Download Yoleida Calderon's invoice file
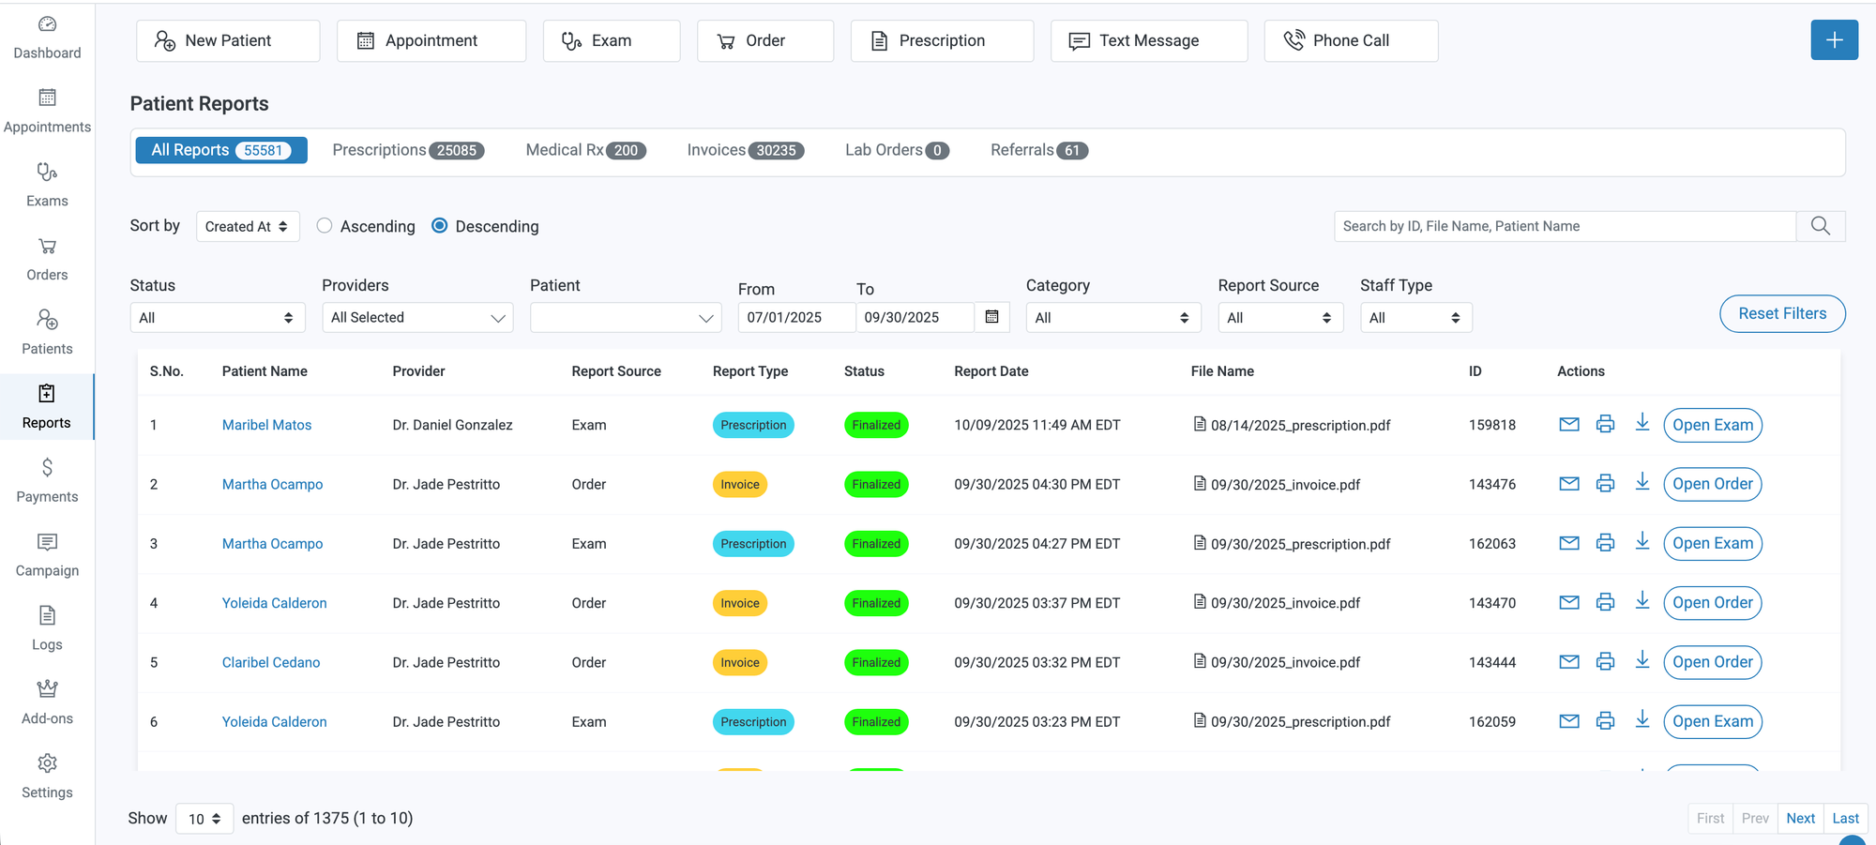 click(1641, 602)
